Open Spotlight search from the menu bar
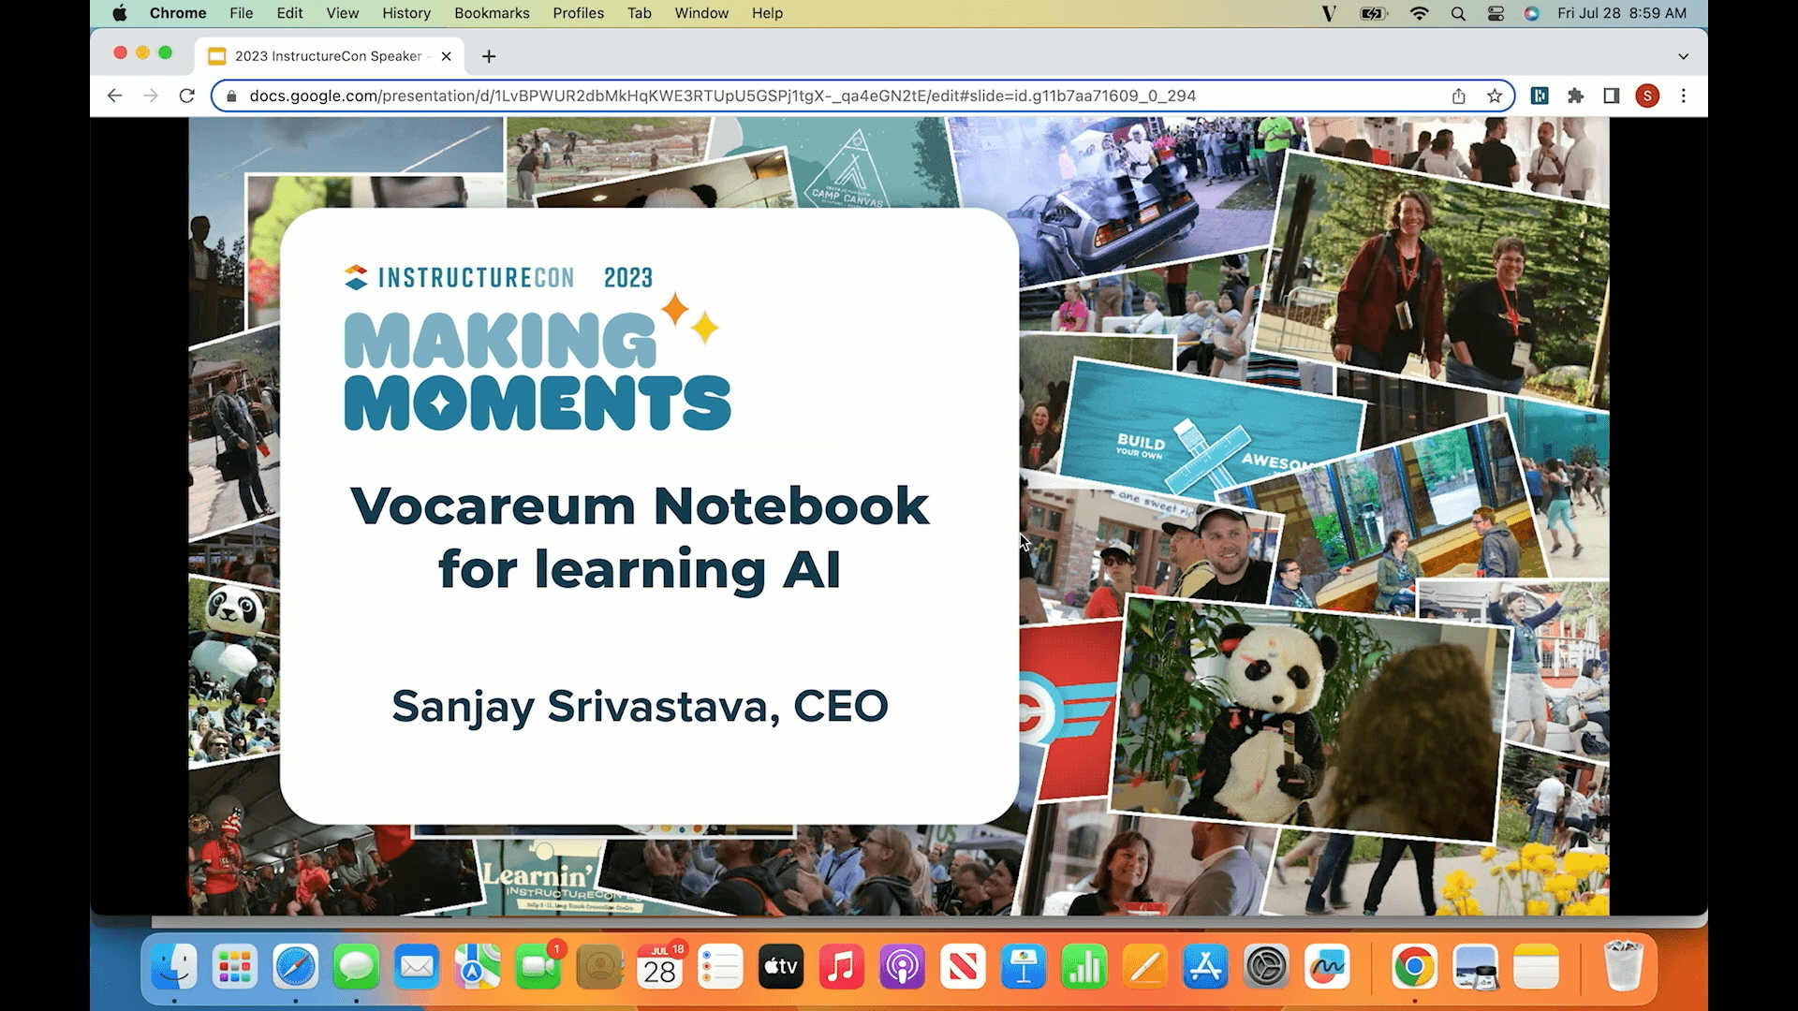Image resolution: width=1798 pixels, height=1011 pixels. point(1457,13)
